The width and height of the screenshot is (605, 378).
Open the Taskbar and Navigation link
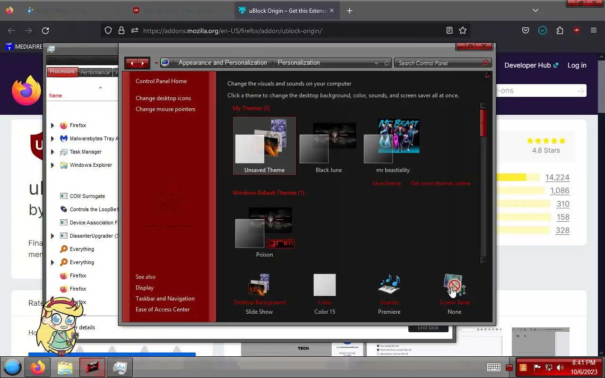point(165,298)
